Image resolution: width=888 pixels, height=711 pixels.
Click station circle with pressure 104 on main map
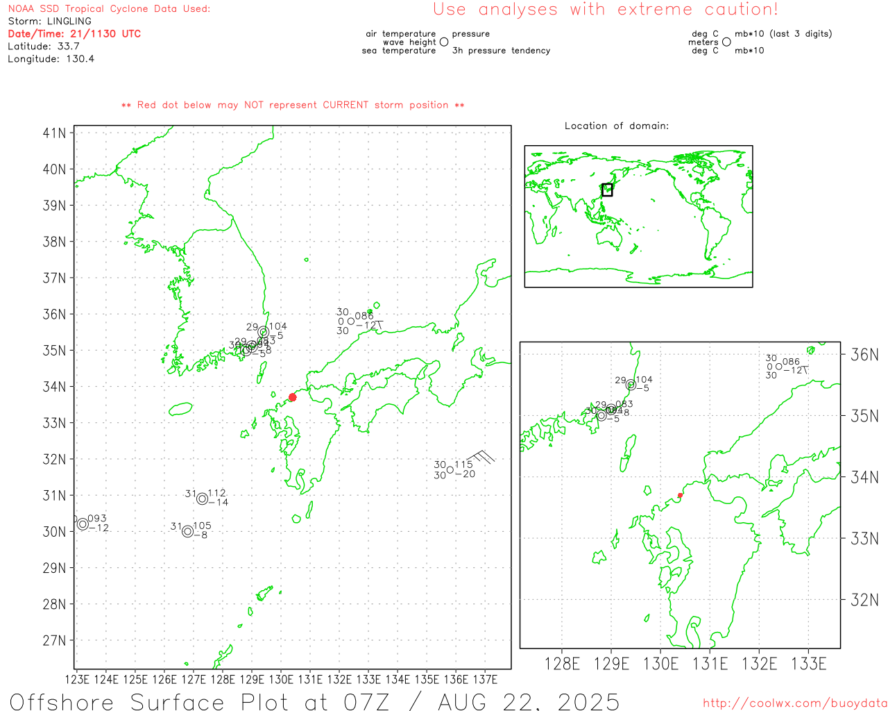point(264,332)
